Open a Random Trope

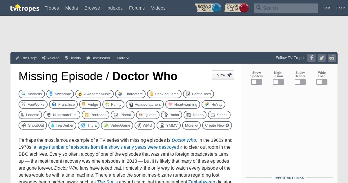pyautogui.click(x=208, y=8)
